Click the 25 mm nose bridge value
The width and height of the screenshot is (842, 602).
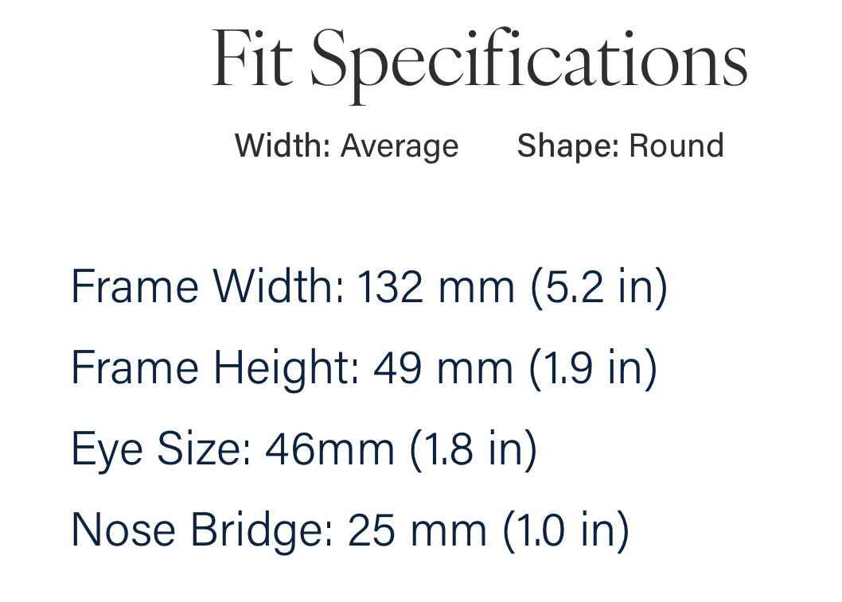click(417, 530)
